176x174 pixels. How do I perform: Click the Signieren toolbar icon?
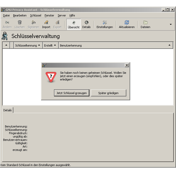33,24
